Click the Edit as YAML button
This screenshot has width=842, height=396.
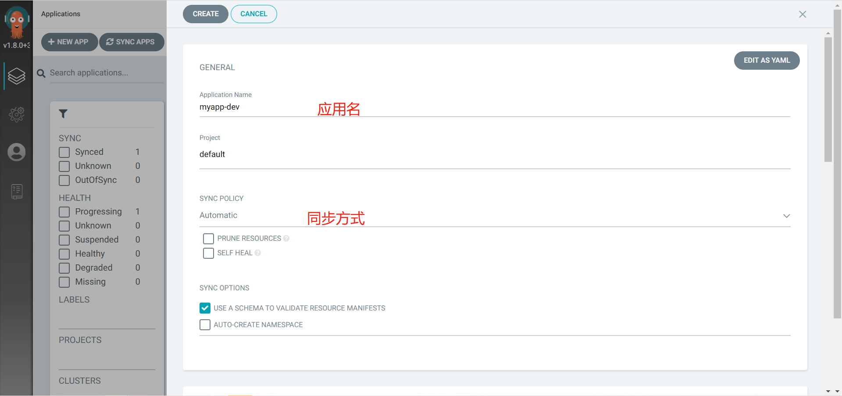point(767,61)
